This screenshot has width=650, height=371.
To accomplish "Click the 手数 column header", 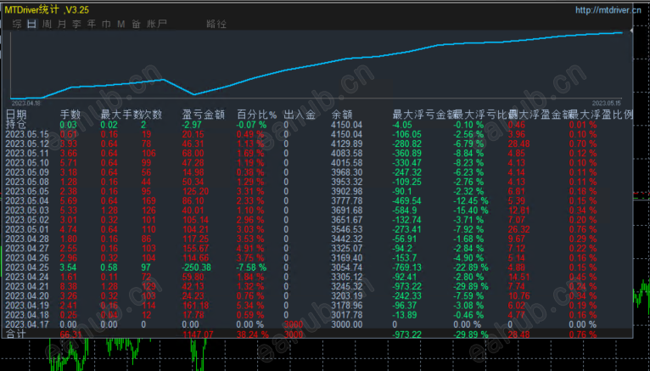I will (x=70, y=115).
